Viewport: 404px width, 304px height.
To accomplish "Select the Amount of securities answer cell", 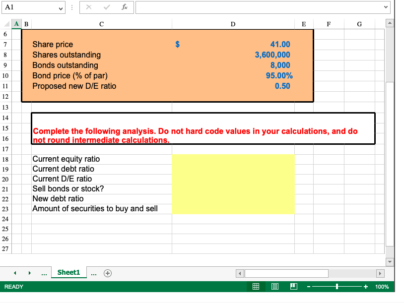I will (233, 209).
